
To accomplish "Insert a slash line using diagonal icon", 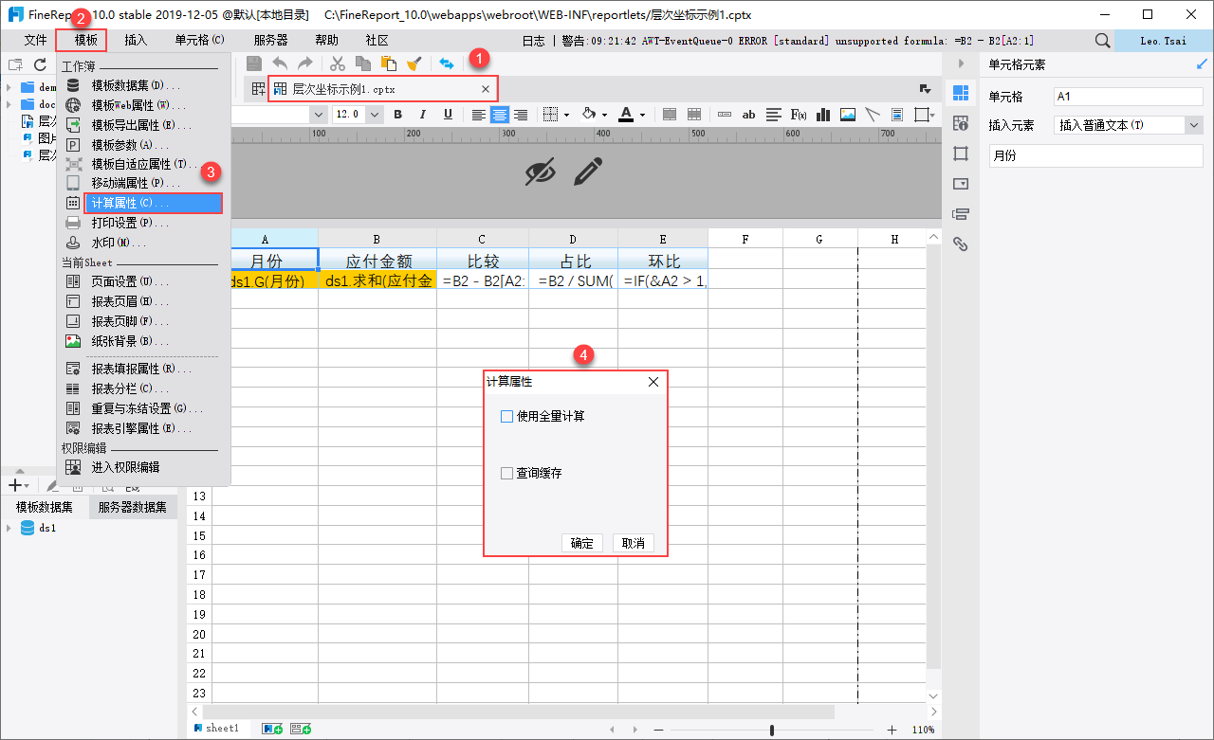I will [873, 115].
